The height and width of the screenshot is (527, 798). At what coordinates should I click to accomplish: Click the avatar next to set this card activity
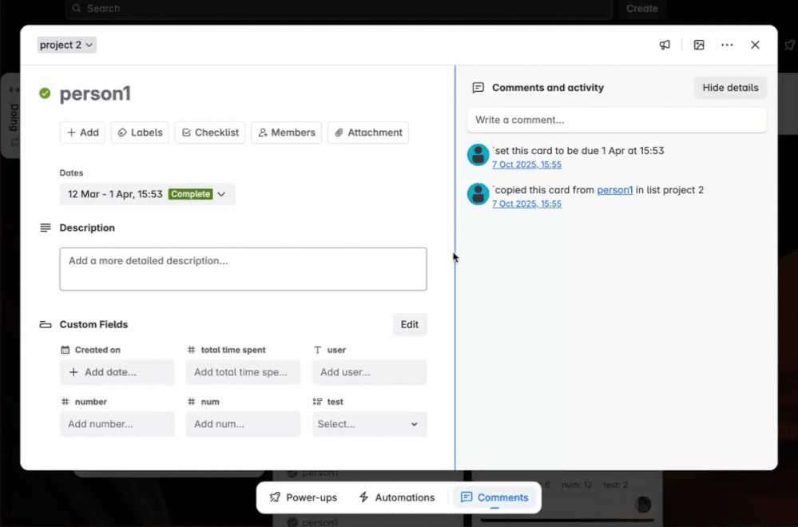click(478, 155)
